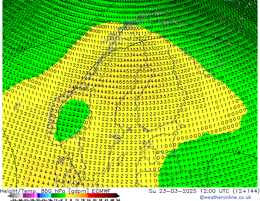Image resolution: width=260 pixels, height=201 pixels.
Task: Click the dark blue swatch in the legend
Action: point(39,195)
